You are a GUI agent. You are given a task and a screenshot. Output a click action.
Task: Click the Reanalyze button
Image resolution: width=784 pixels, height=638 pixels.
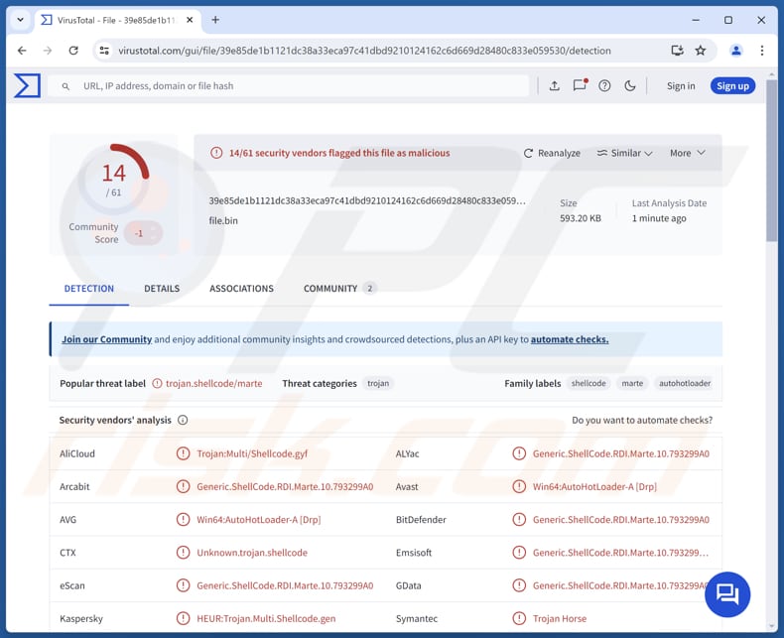[x=552, y=153]
